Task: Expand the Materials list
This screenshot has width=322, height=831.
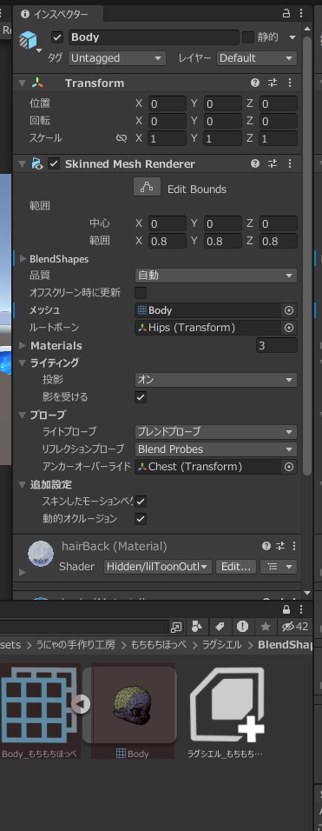Action: pyautogui.click(x=23, y=346)
